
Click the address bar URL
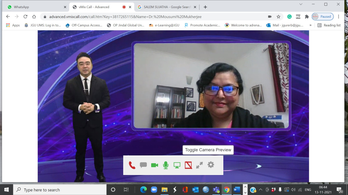tap(125, 17)
